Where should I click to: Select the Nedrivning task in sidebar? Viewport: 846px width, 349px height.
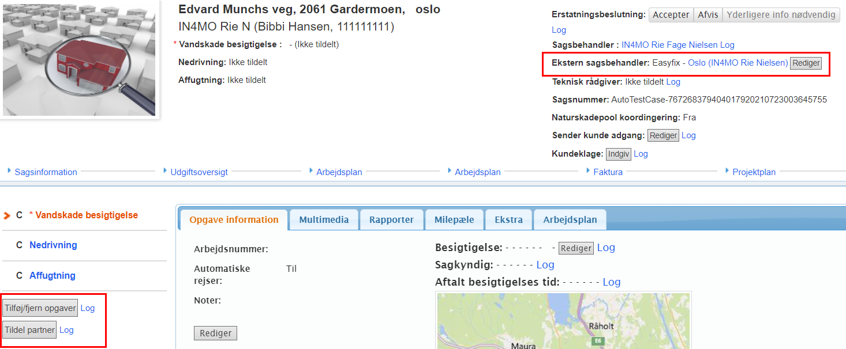tap(53, 245)
